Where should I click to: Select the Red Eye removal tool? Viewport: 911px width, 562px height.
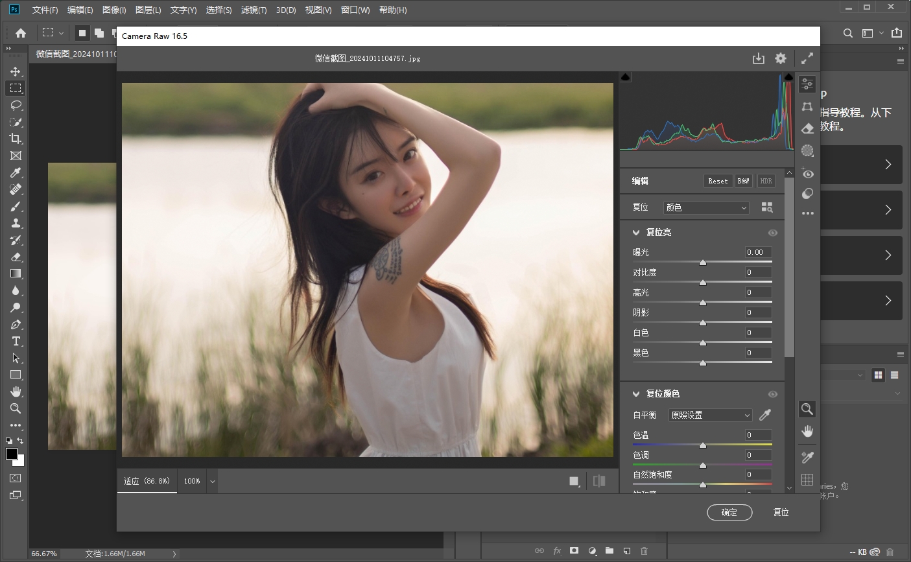tap(807, 173)
